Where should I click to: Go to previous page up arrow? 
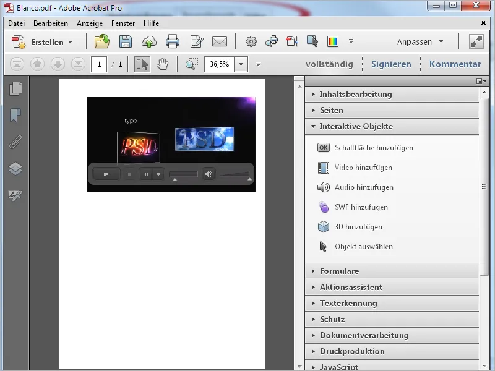click(37, 64)
